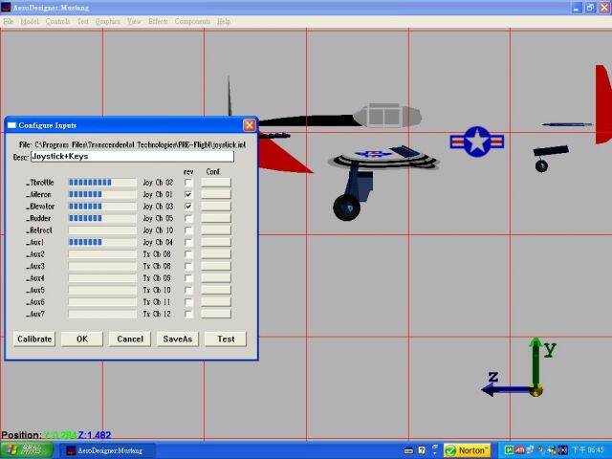Image resolution: width=612 pixels, height=459 pixels.
Task: Click the Norton tray indicator
Action: 468,450
